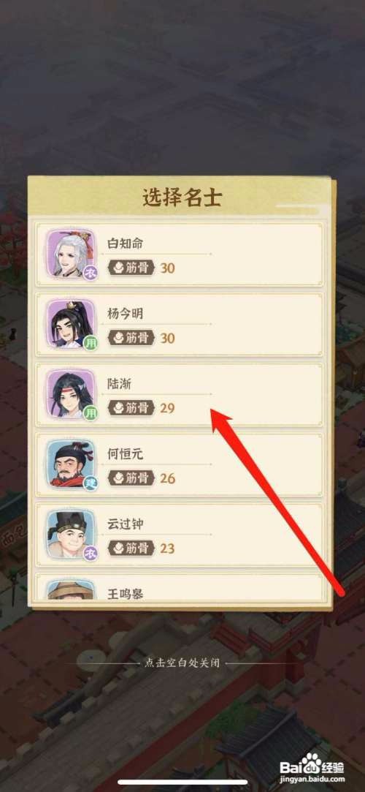Select 陆渐 portrait avatar
The width and height of the screenshot is (365, 792).
click(71, 394)
